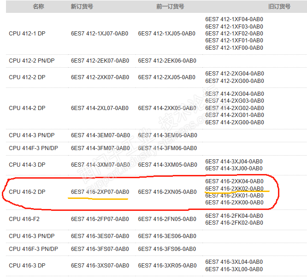Select the CPU 416-3 PN/DP name cell
This screenshot has height=279, width=307.
32,236
